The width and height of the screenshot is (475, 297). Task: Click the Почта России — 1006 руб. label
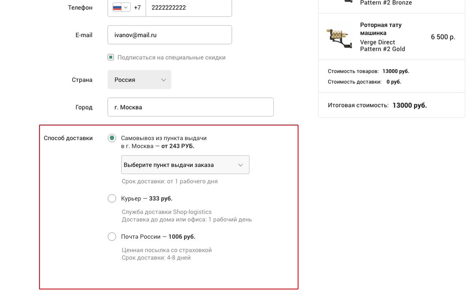click(x=158, y=237)
